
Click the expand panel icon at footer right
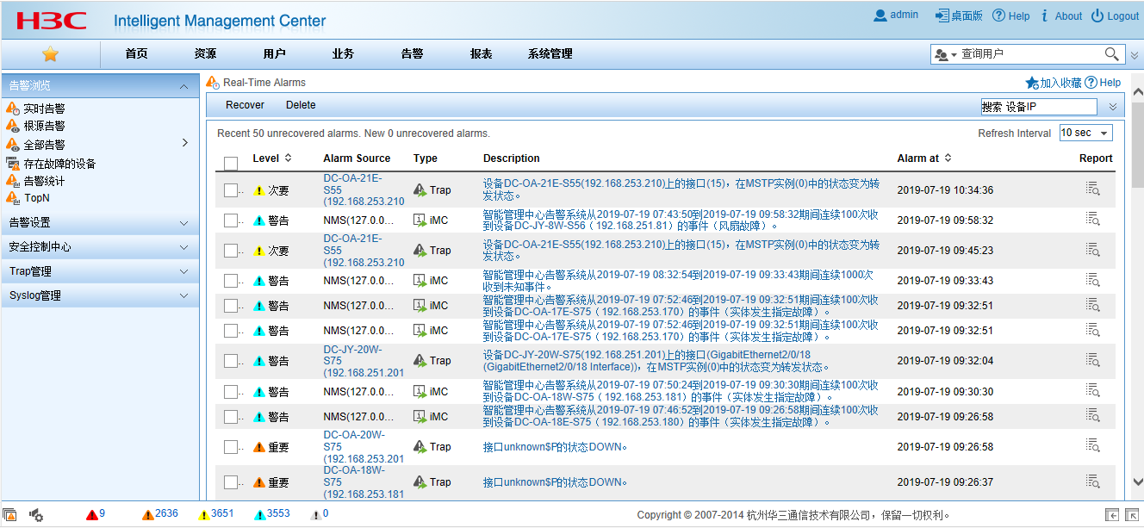(1132, 515)
